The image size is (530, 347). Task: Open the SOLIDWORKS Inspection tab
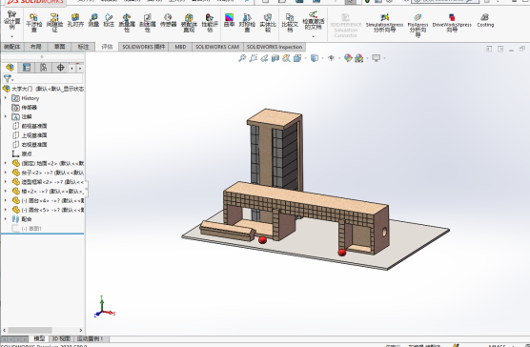275,47
